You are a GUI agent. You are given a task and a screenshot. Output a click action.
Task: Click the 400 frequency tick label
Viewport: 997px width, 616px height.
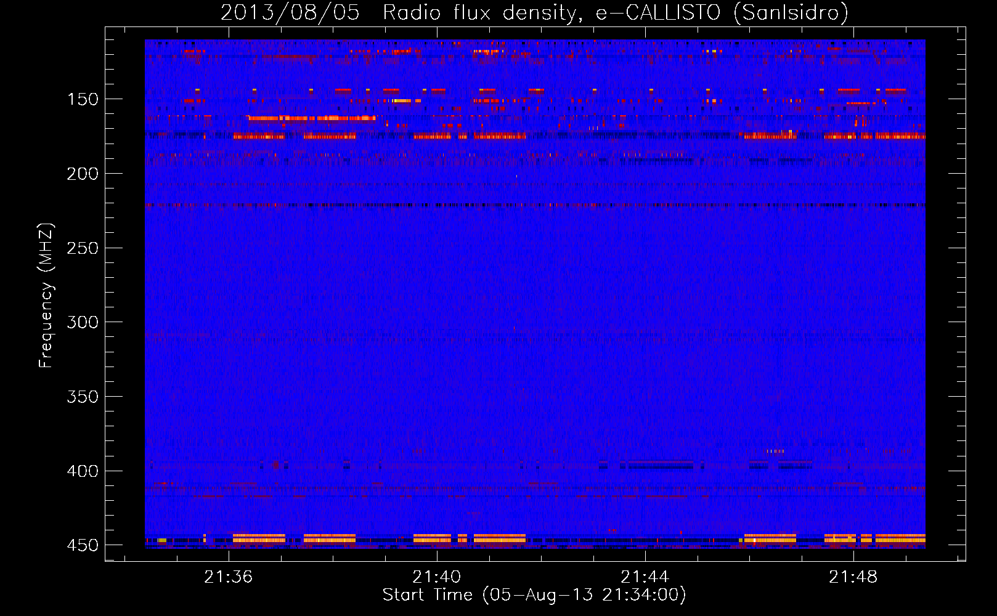pyautogui.click(x=82, y=471)
